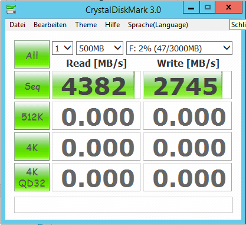This screenshot has width=246, height=225.
Task: Click the CrystalDiskMark 3.0 title text
Action: pos(123,10)
